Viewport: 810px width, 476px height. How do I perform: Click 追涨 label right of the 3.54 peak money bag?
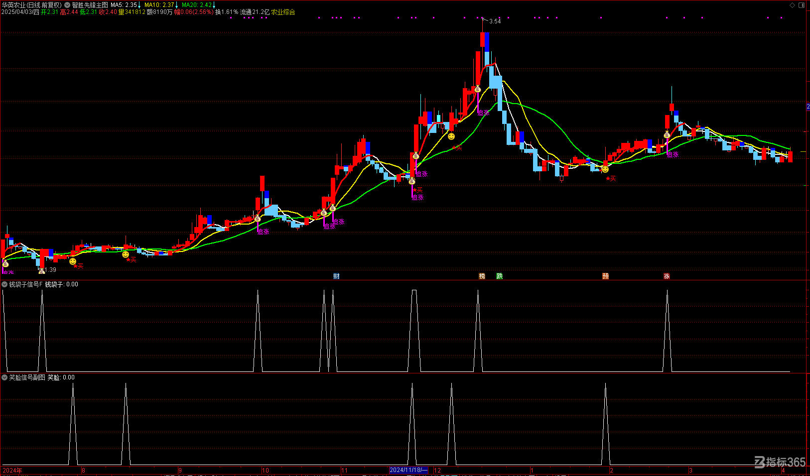(x=484, y=113)
